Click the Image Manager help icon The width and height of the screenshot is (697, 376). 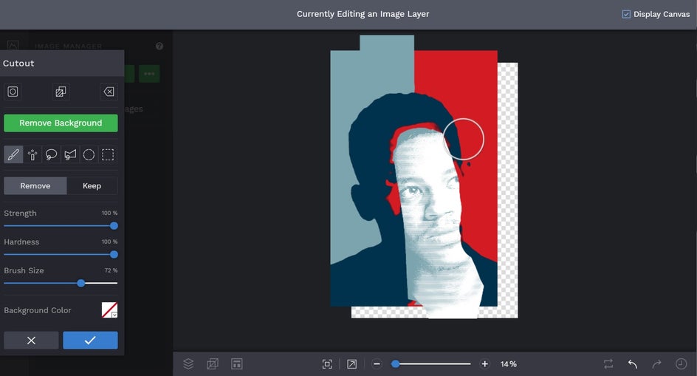pos(159,46)
